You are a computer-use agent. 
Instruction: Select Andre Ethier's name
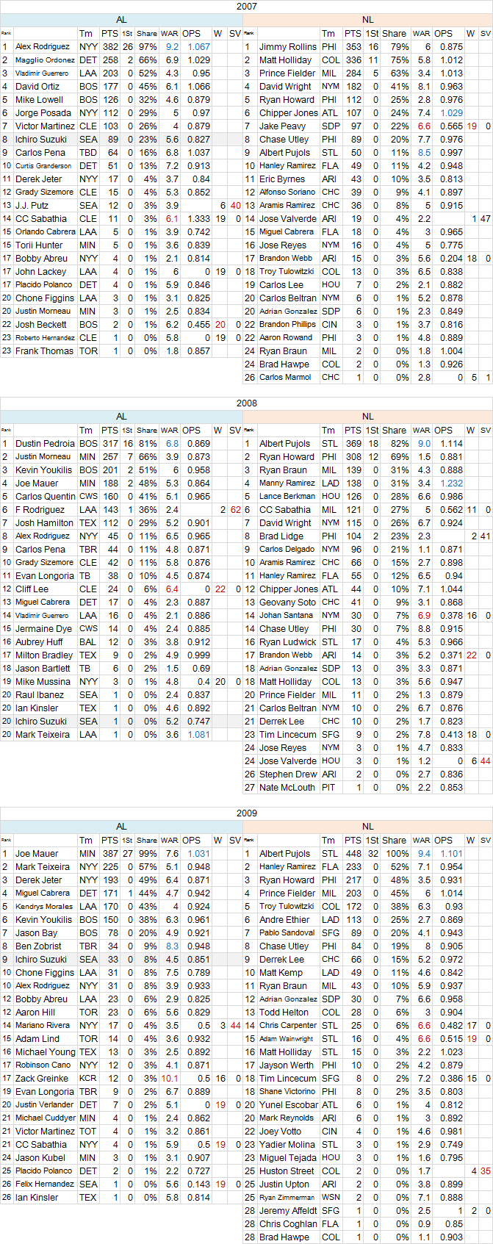click(x=284, y=920)
